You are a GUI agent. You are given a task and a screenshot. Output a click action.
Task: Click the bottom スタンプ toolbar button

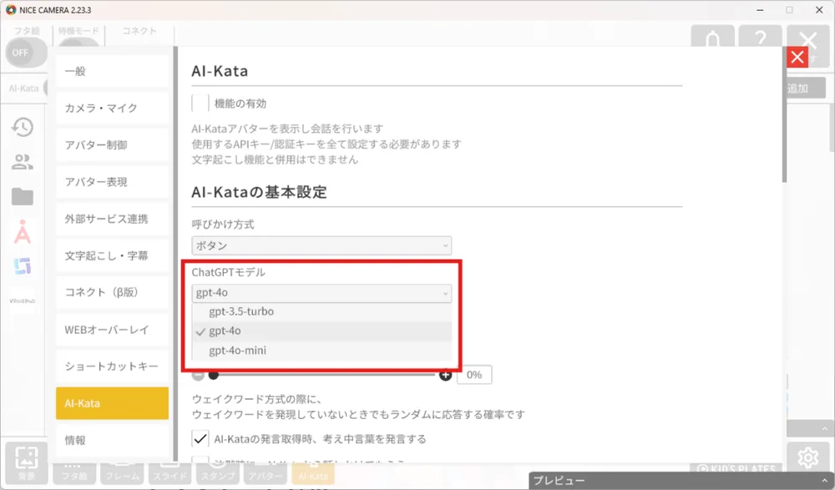coord(217,473)
